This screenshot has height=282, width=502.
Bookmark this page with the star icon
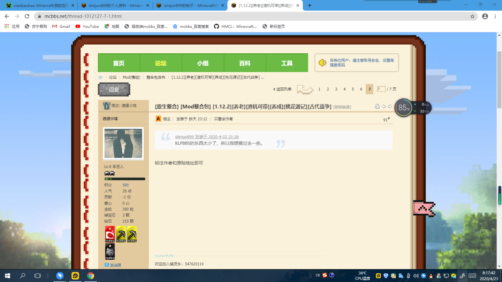point(472,16)
